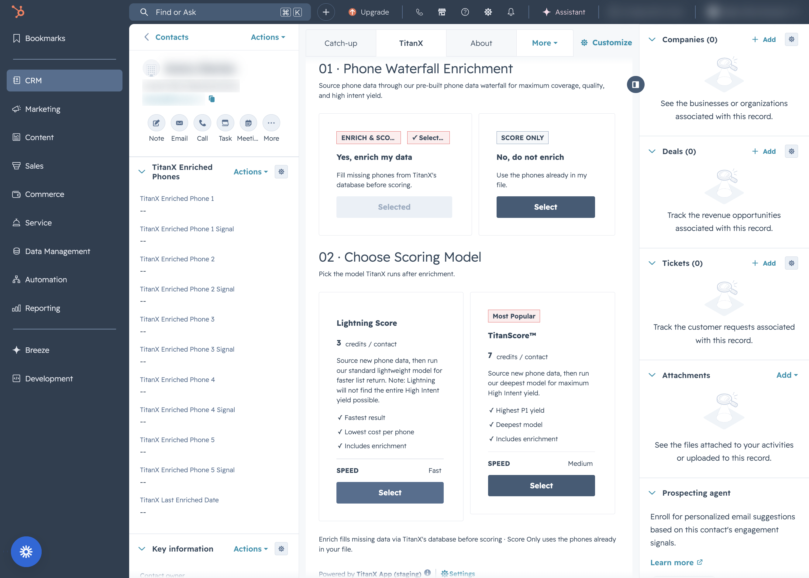Click the HubSpot sprocket logo
The image size is (809, 578).
coord(18,12)
